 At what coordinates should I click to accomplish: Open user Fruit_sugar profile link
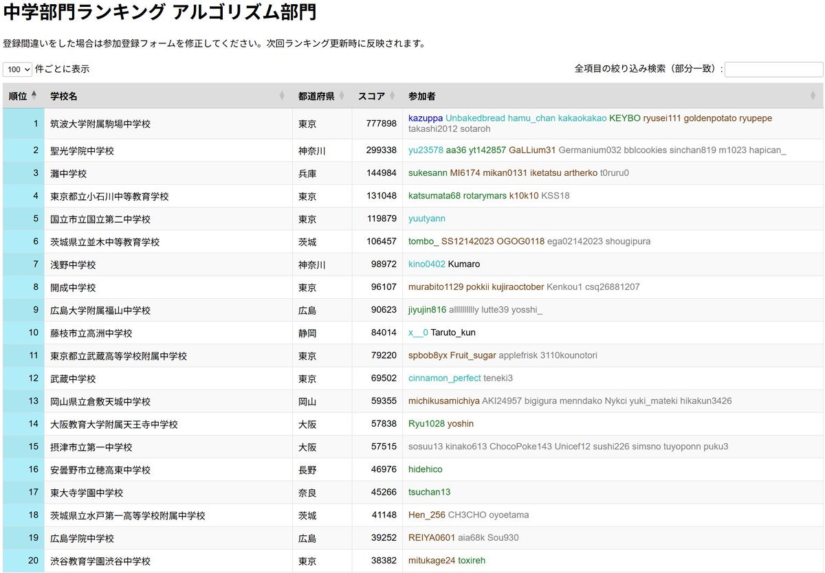(473, 355)
